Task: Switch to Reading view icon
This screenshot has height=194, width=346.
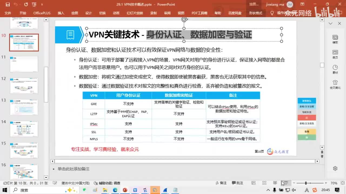Action: [x=275, y=183]
